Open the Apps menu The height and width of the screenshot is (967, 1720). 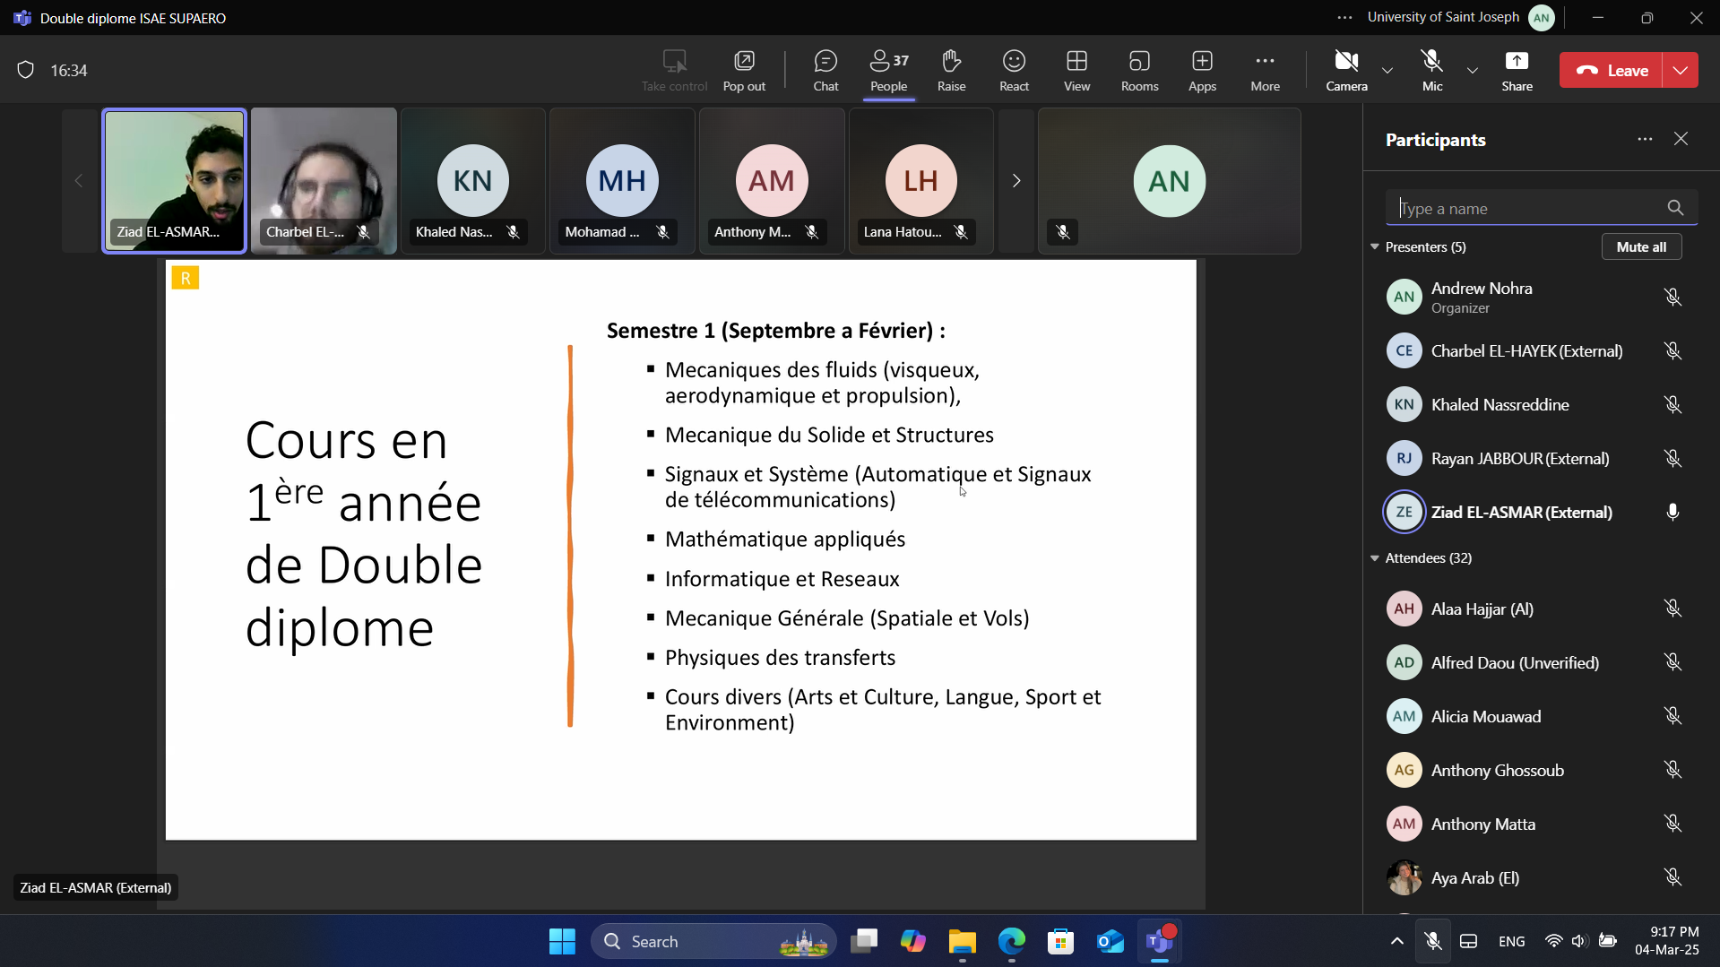coord(1202,70)
